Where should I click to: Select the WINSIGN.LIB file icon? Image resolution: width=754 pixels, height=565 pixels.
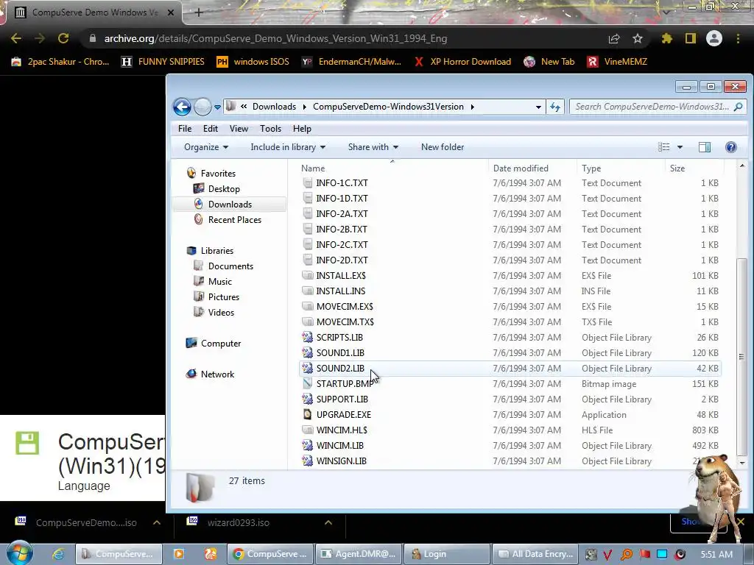307,461
